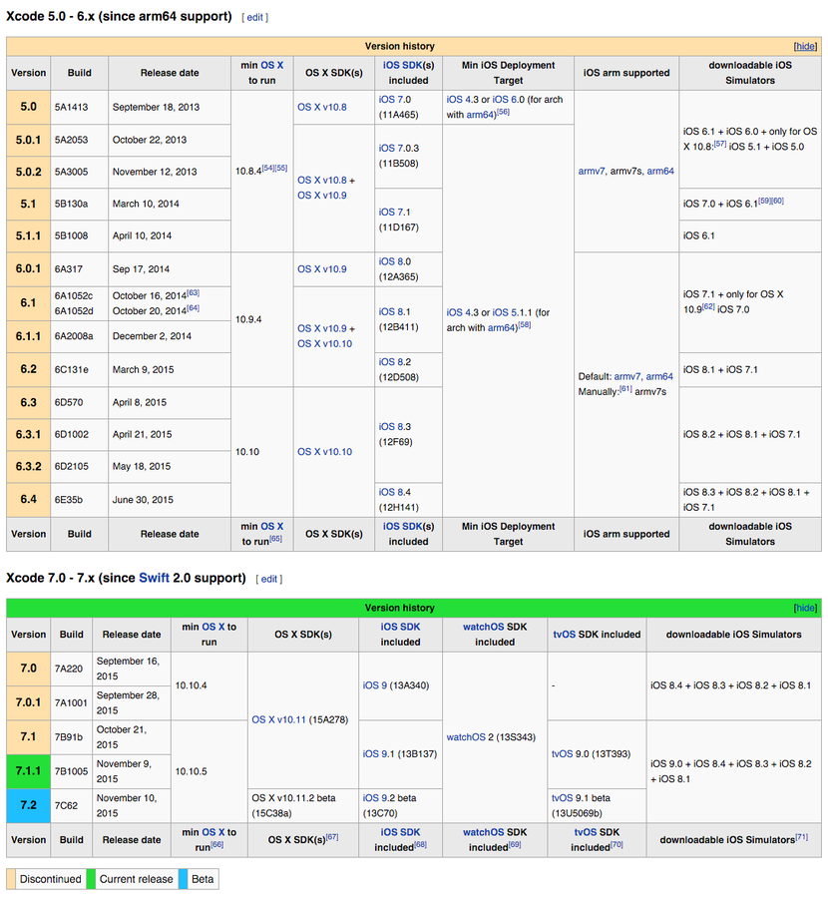Open footnote reference [71] in simulators footer
This screenshot has width=828, height=898.
[x=802, y=837]
